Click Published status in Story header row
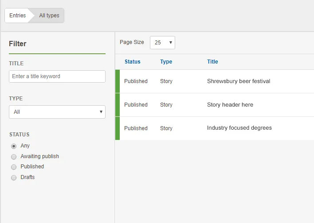314x223 pixels. (x=136, y=105)
